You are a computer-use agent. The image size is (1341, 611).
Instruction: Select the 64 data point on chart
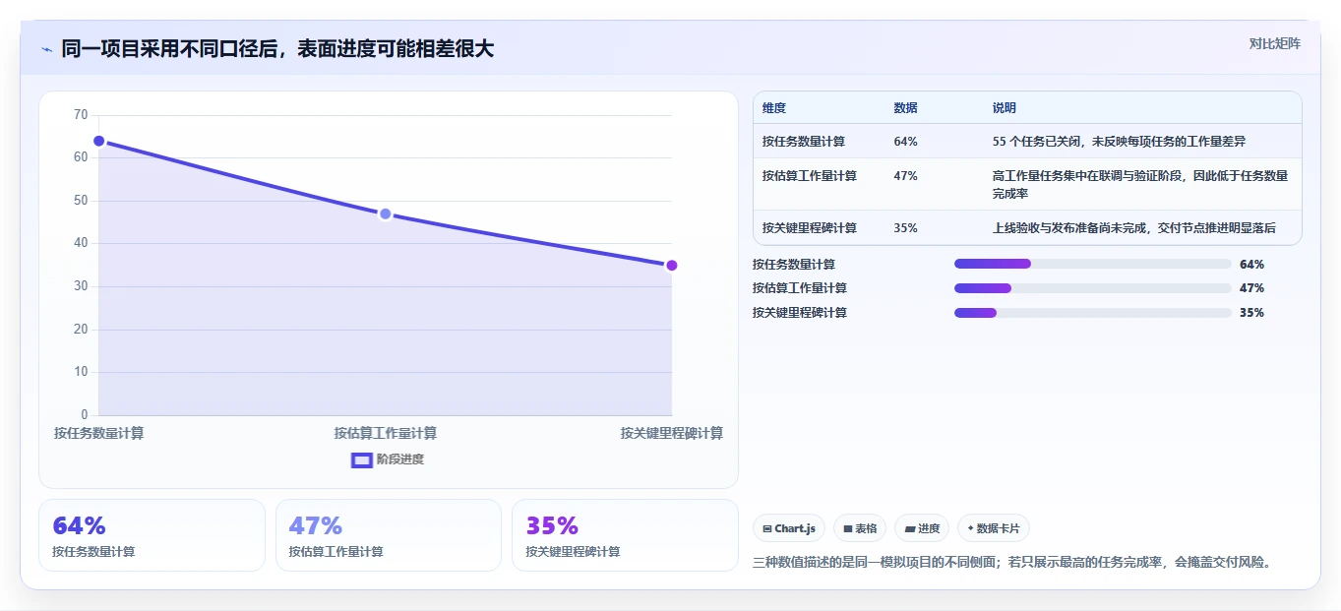98,141
